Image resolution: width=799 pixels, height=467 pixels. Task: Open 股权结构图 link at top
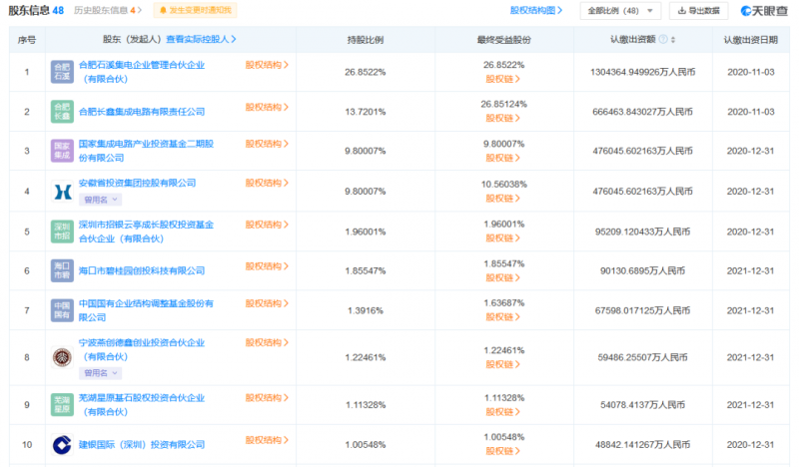pyautogui.click(x=540, y=11)
